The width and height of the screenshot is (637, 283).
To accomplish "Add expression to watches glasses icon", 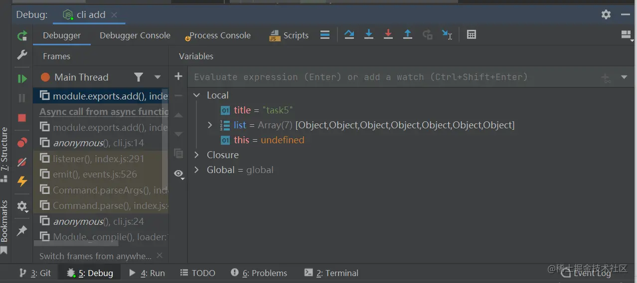I will click(x=606, y=78).
